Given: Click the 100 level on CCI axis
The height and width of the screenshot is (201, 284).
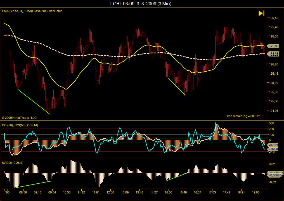Looking at the screenshot, I should pyautogui.click(x=271, y=135).
